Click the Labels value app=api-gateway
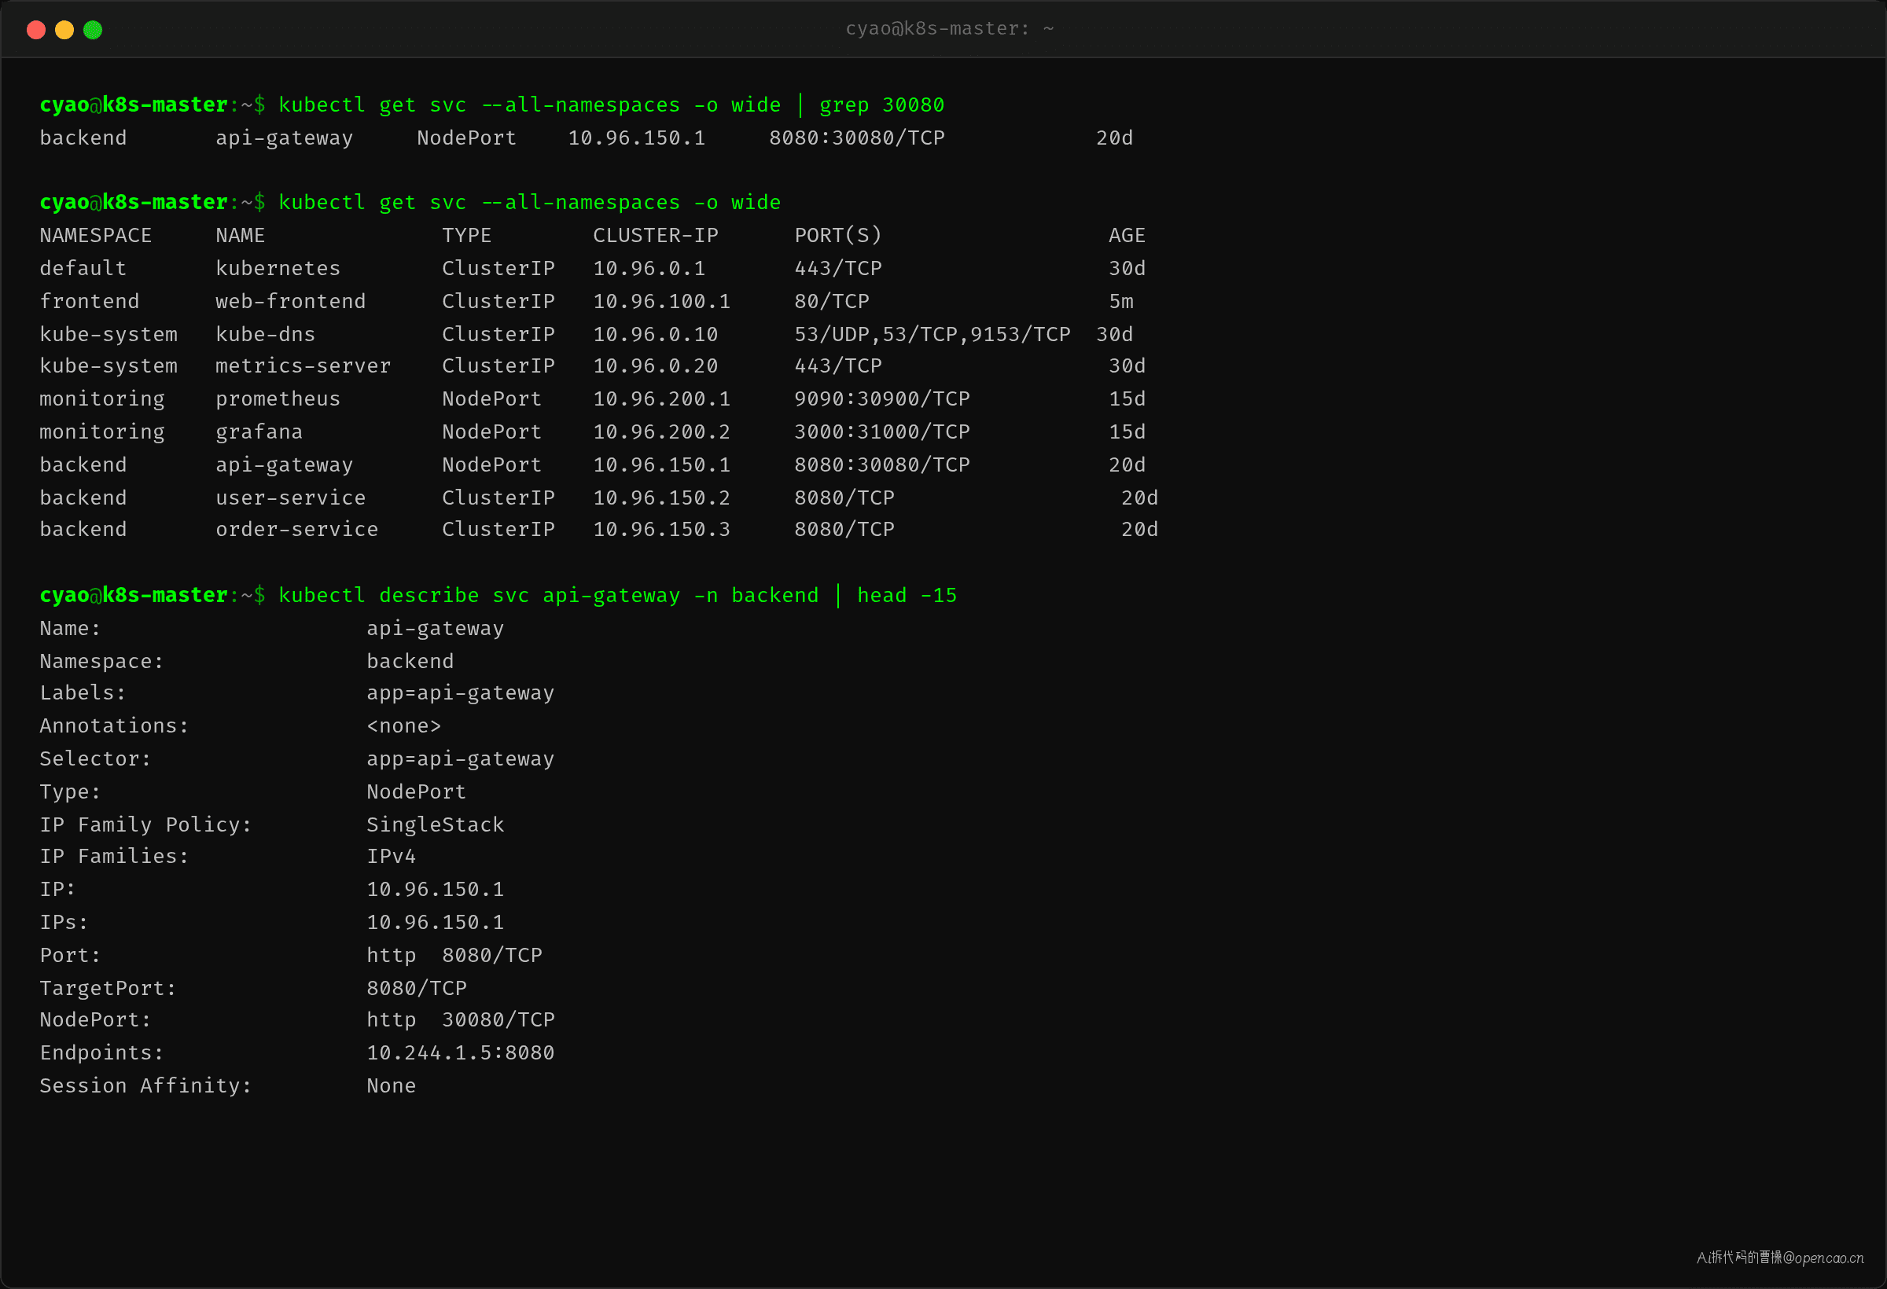Image resolution: width=1887 pixels, height=1289 pixels. (x=461, y=693)
